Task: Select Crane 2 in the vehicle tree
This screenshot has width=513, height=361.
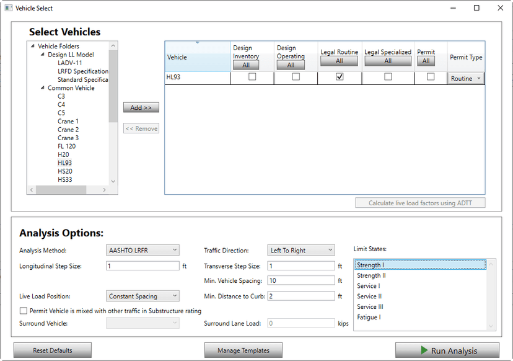Action: click(68, 130)
